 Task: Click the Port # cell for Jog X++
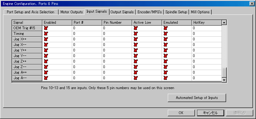(87, 39)
